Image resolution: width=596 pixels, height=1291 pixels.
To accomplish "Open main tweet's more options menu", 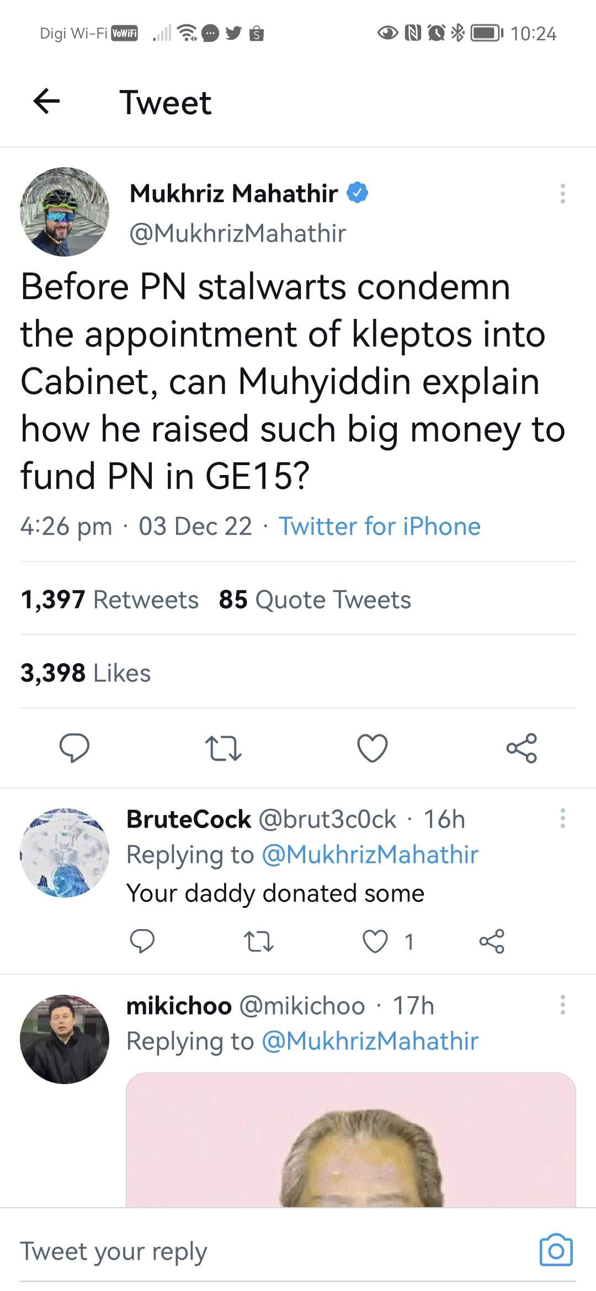I will coord(562,194).
